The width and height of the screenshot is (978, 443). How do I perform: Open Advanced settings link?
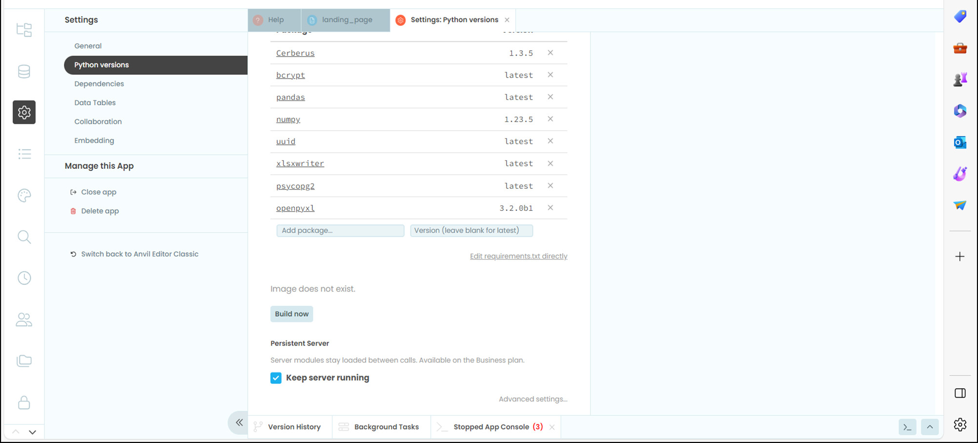[x=533, y=399]
